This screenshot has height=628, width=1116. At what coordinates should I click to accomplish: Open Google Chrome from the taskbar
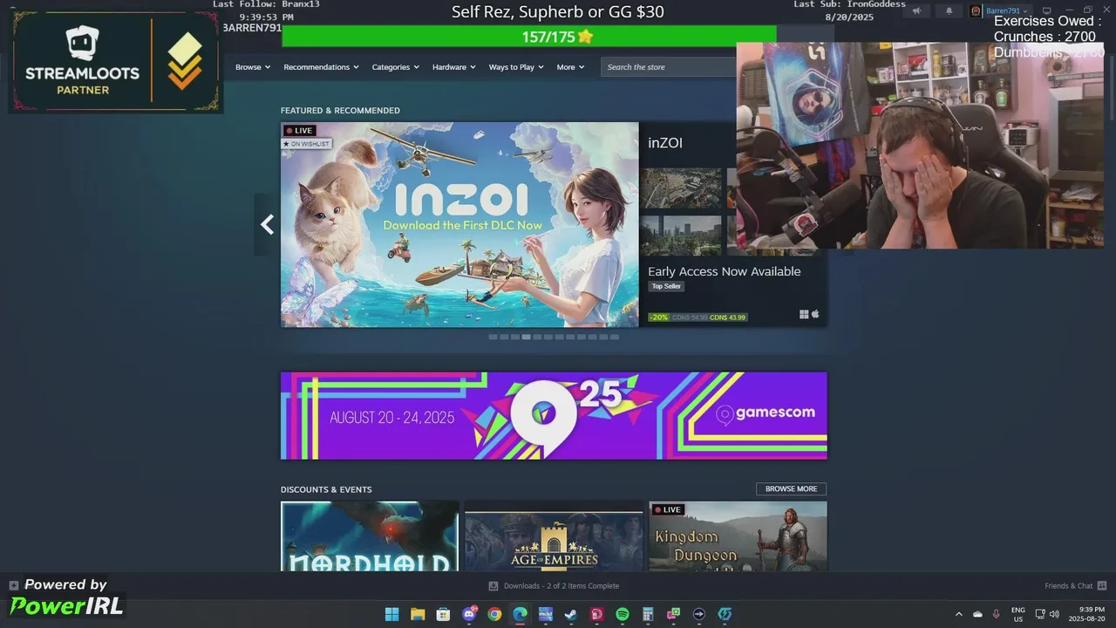click(x=494, y=614)
